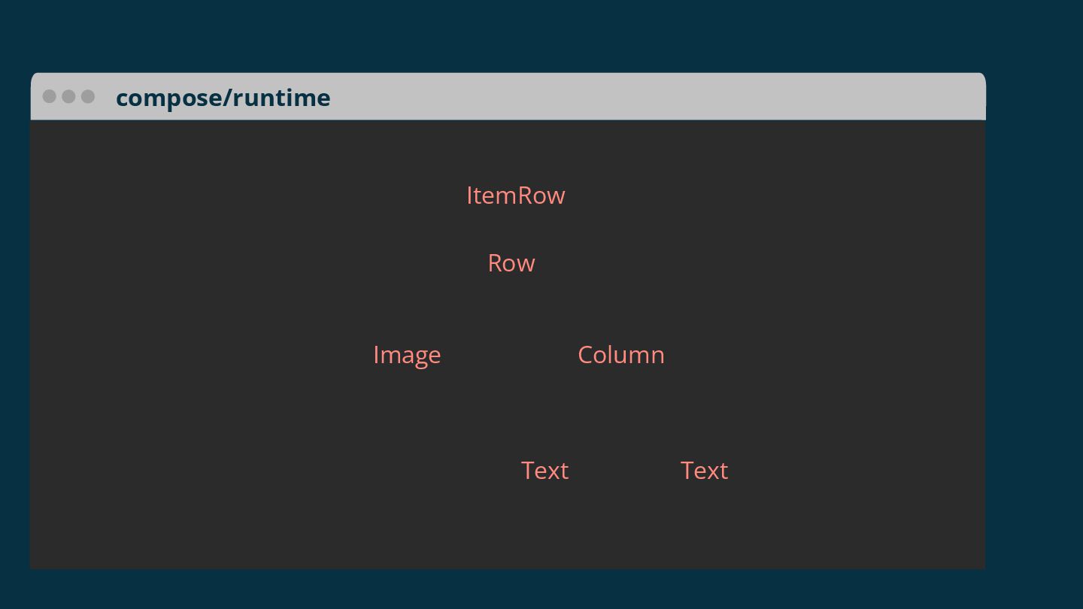Select the right Text node
The height and width of the screenshot is (609, 1083).
(x=704, y=471)
